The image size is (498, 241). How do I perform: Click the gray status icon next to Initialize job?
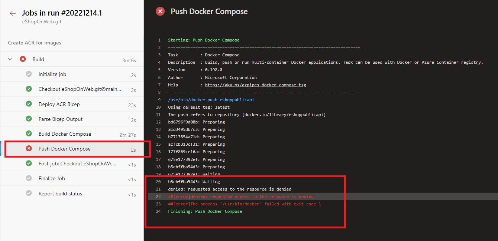29,74
